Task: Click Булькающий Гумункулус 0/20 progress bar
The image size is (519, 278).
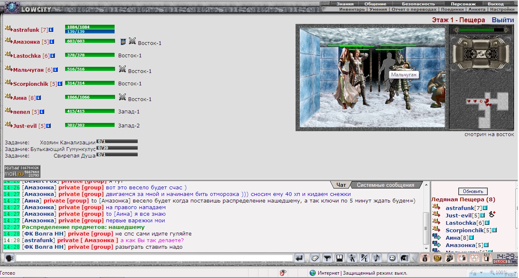Action: 117,148
